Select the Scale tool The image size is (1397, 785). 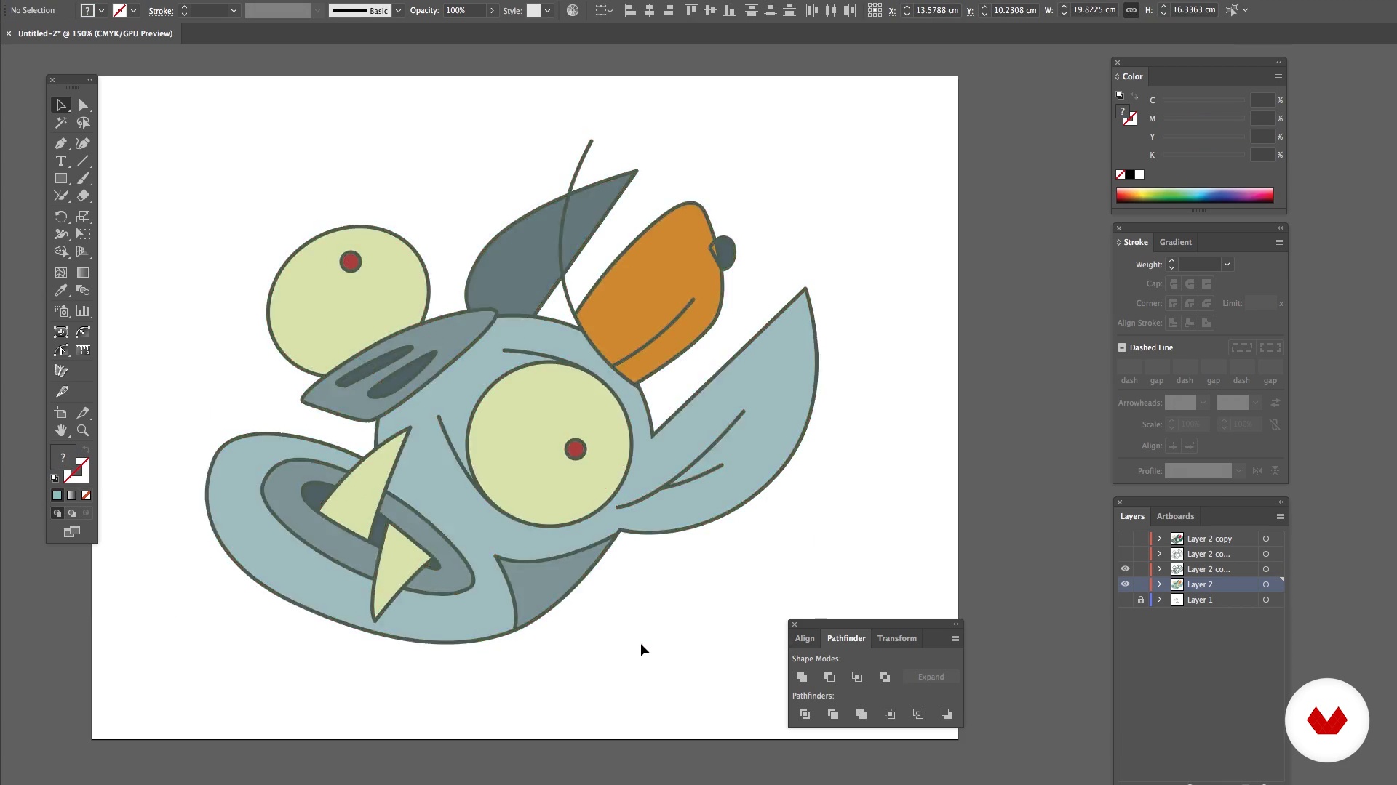coord(83,217)
